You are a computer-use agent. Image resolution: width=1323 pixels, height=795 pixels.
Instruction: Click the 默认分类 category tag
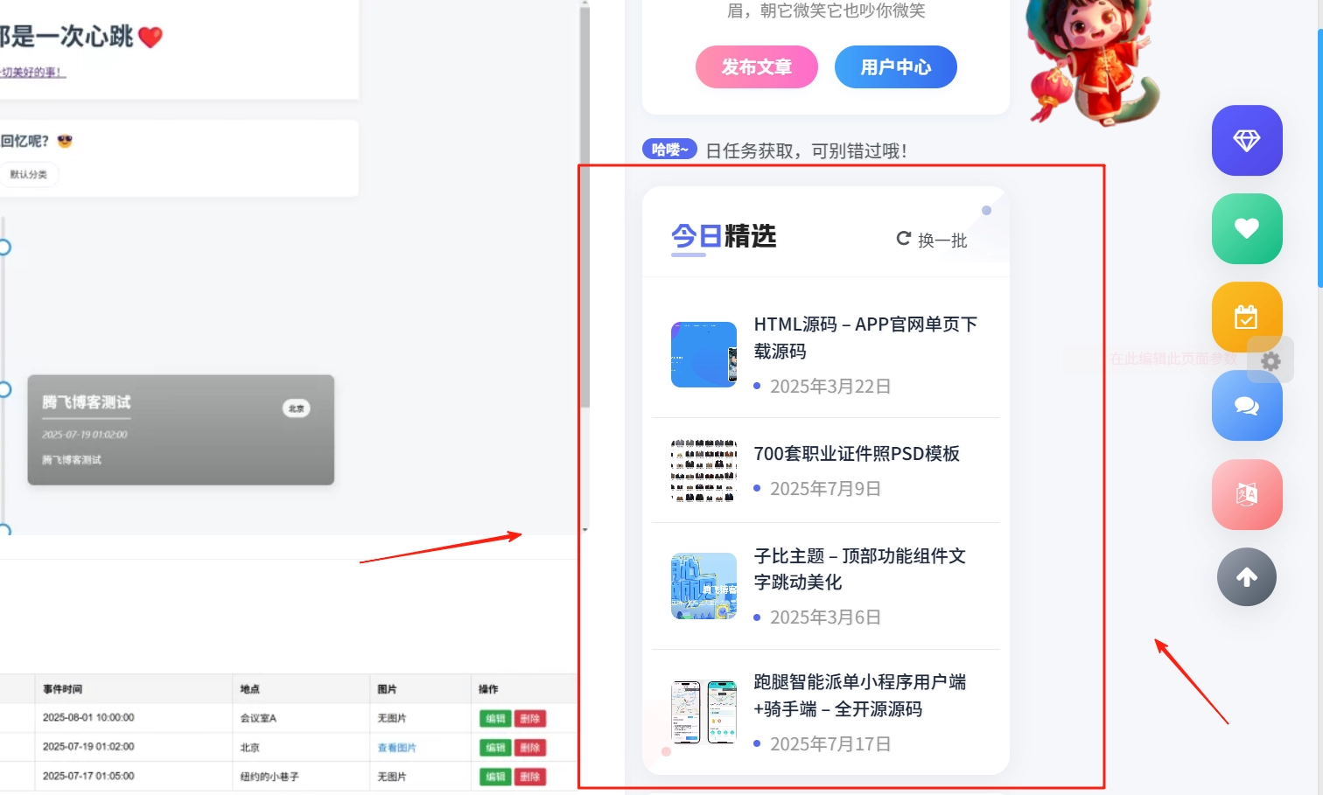[x=30, y=174]
